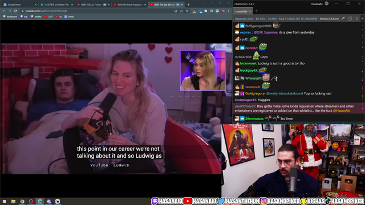The height and width of the screenshot is (205, 365).
Task: Click username Silentwason in chat
Action: coord(254,119)
